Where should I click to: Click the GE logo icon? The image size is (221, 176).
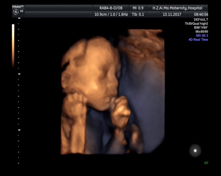16,12
